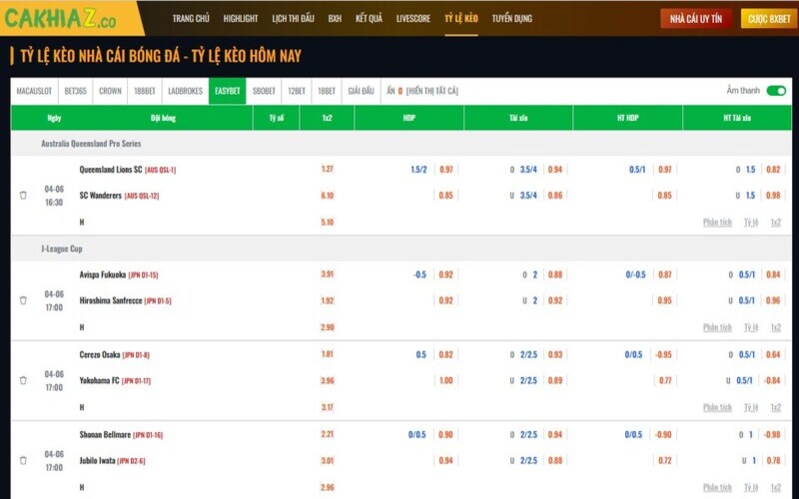Open the Highlight page from the navigation
This screenshot has width=799, height=499.
point(241,18)
